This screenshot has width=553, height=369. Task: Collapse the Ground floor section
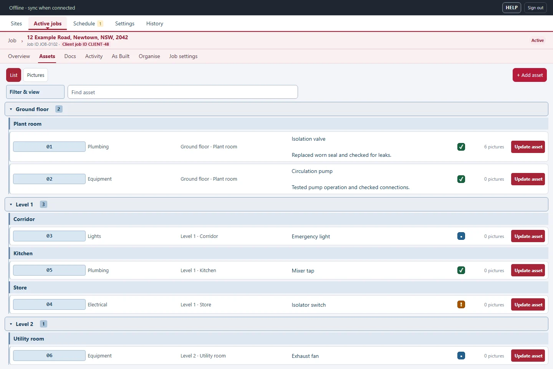276,109
